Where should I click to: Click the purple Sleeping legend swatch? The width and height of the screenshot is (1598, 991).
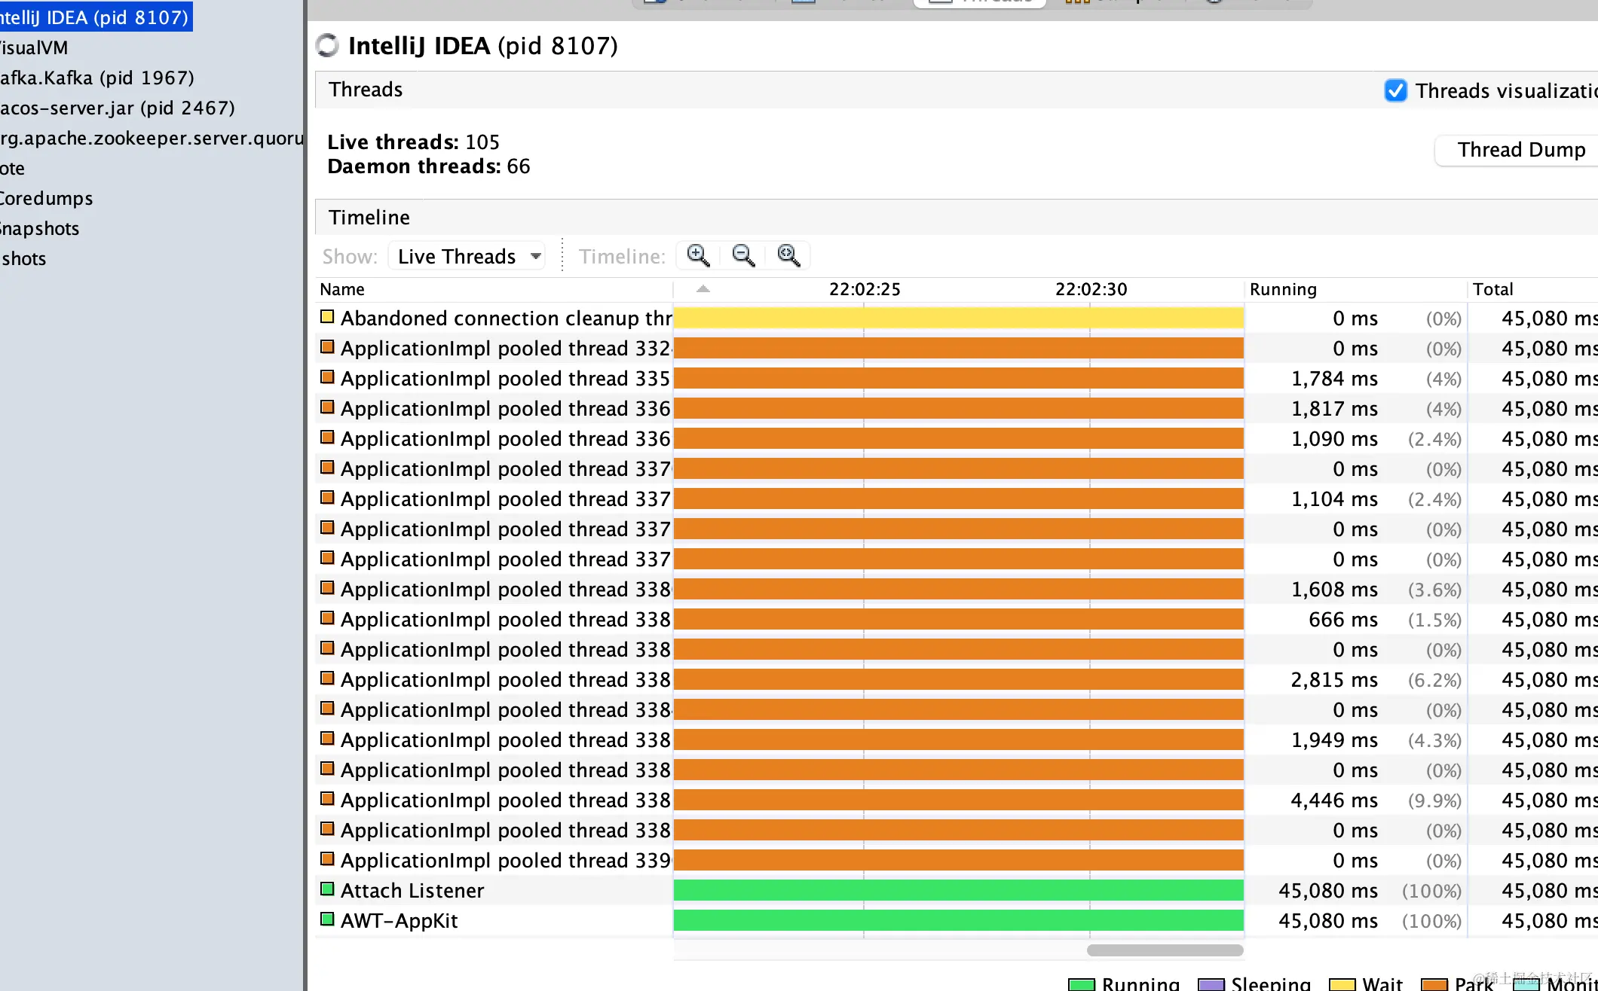click(x=1211, y=984)
